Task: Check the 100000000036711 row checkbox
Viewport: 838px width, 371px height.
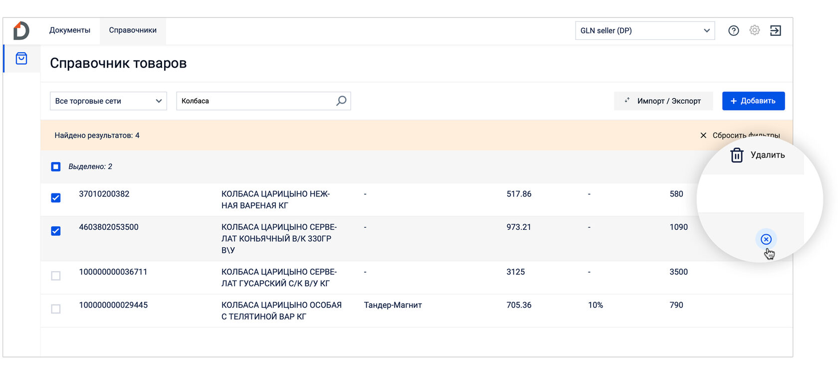Action: pos(56,276)
